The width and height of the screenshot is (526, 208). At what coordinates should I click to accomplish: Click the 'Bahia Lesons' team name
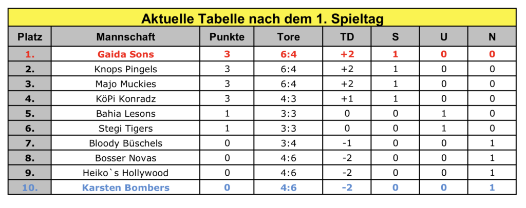coord(126,113)
